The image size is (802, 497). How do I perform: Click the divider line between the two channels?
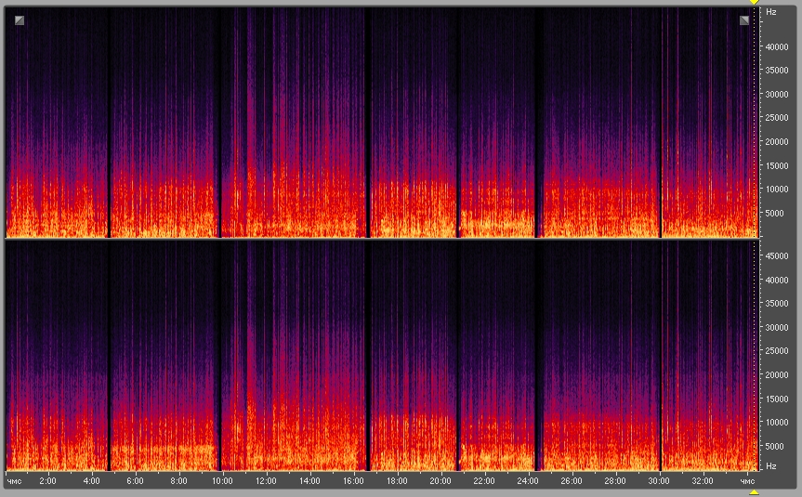pos(381,240)
